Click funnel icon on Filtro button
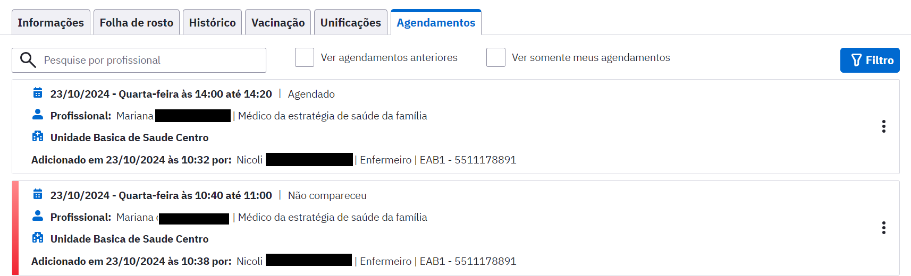The height and width of the screenshot is (276, 911). pos(856,60)
